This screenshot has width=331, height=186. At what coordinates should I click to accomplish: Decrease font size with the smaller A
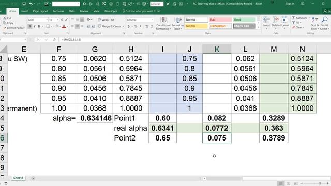pos(66,20)
